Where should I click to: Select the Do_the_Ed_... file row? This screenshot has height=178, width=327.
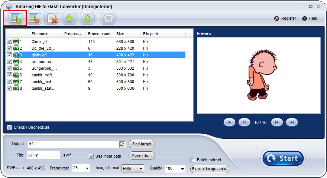tap(96, 48)
